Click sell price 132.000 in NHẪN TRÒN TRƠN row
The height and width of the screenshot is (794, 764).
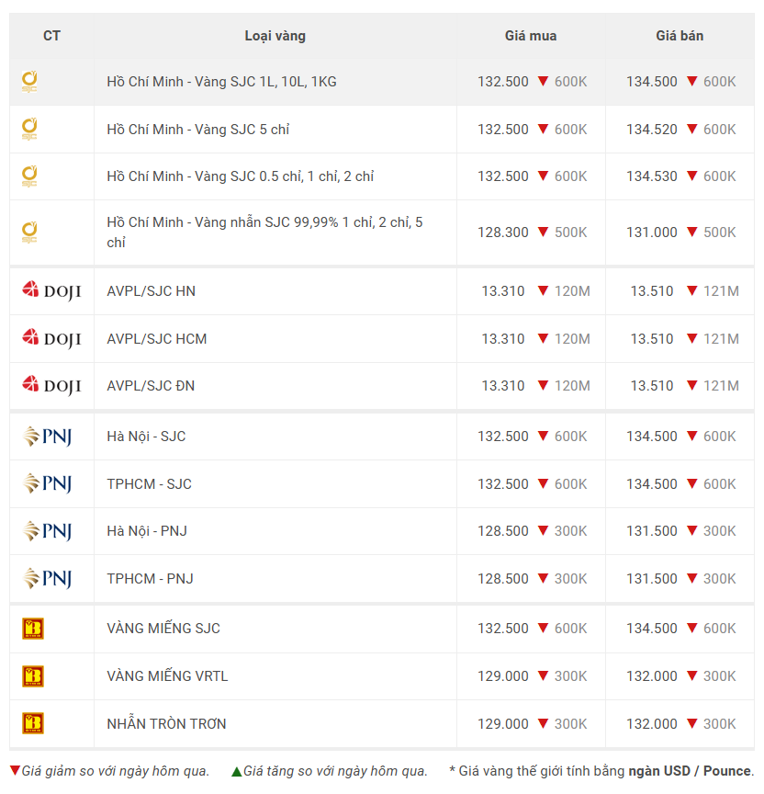(x=652, y=723)
